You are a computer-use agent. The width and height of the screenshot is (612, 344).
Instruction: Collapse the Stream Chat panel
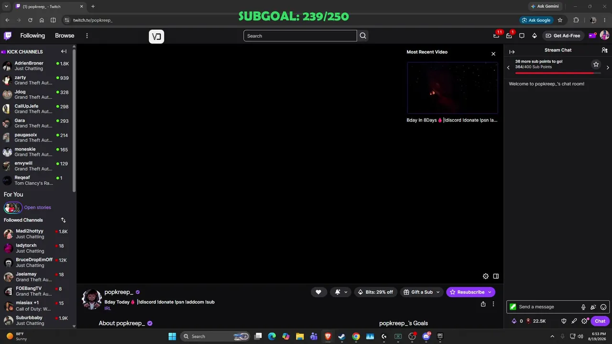click(x=512, y=52)
